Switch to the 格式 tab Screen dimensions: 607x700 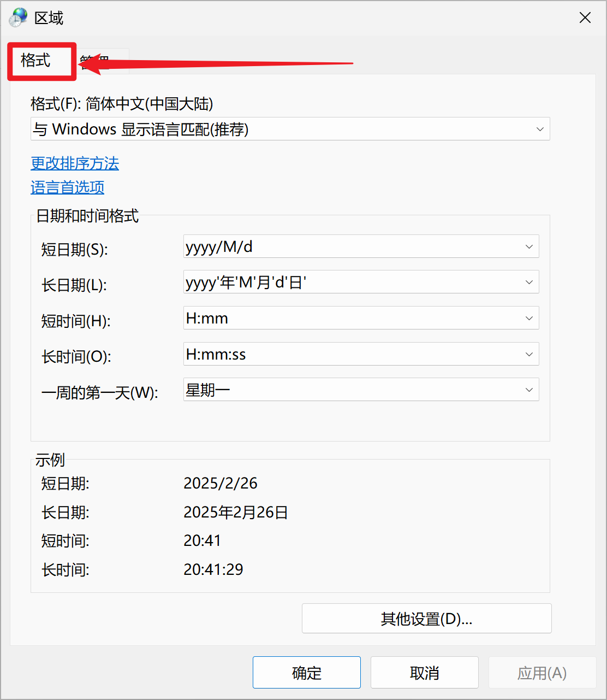(41, 61)
